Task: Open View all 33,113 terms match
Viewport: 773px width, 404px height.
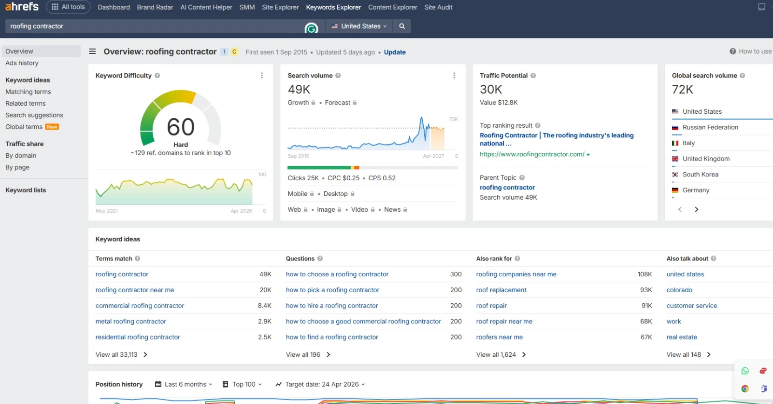Action: [121, 354]
